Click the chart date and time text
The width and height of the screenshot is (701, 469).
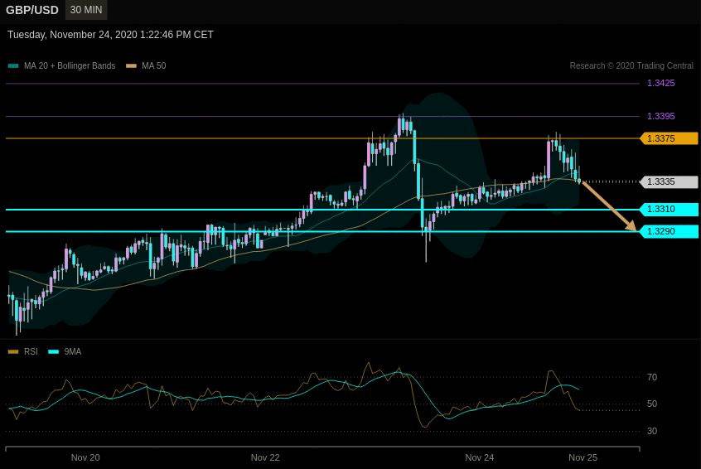pyautogui.click(x=110, y=35)
